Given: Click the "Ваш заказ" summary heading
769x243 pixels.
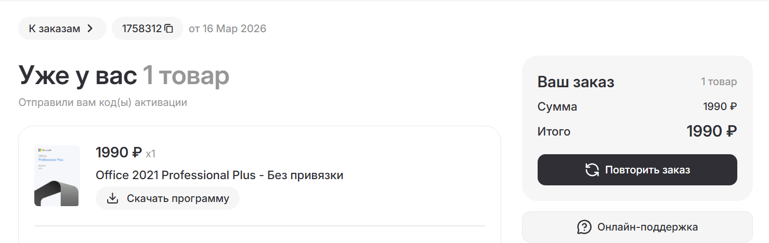Looking at the screenshot, I should tap(576, 82).
